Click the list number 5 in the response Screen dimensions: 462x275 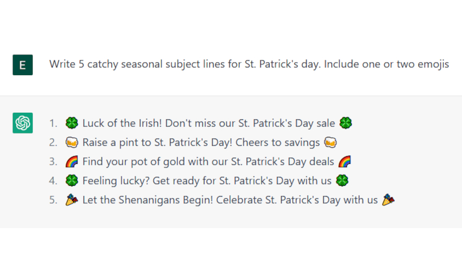point(53,200)
